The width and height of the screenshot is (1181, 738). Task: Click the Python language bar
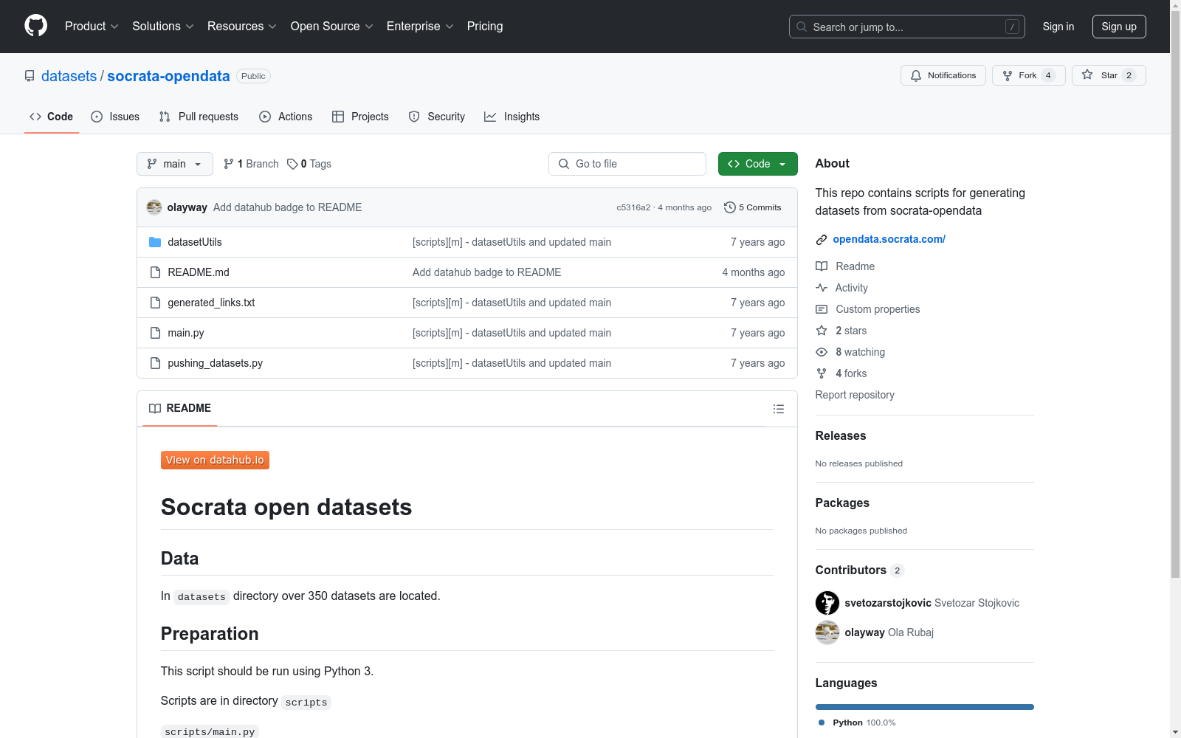924,707
